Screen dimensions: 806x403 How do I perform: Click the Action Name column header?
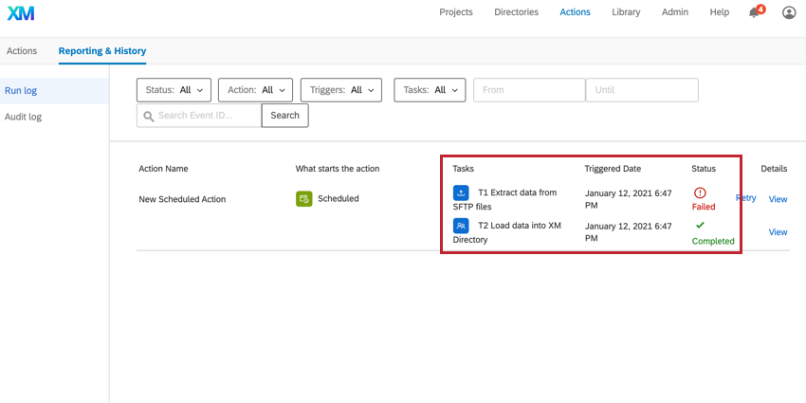163,169
